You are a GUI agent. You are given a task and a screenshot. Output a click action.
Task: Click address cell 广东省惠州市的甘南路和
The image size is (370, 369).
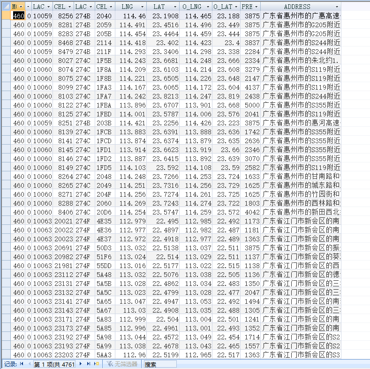[x=301, y=177]
